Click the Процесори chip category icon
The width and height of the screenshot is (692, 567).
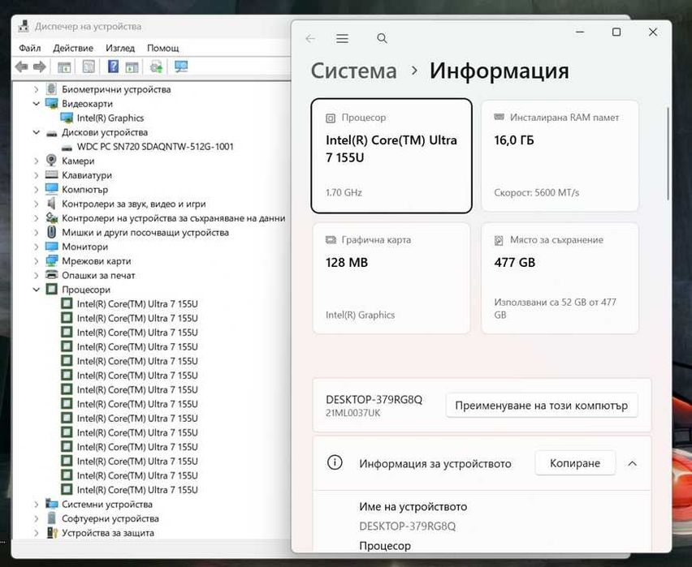52,290
